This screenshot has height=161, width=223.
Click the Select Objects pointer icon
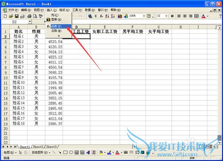click(21, 152)
